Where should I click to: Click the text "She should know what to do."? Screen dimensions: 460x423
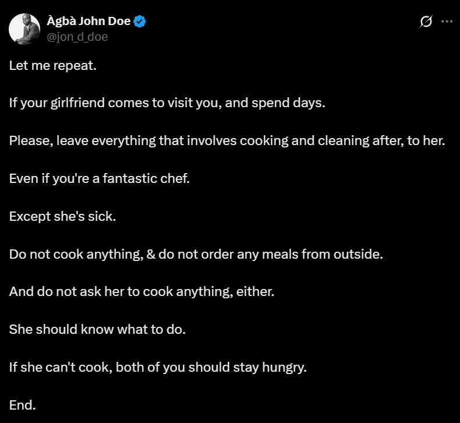coord(97,330)
